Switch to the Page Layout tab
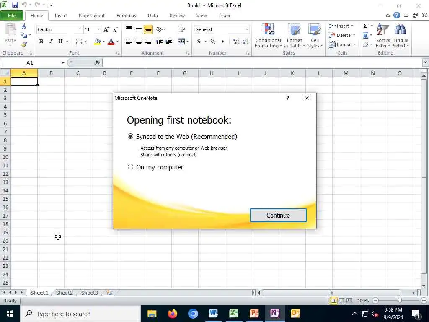Viewport: 429px width, 322px height. 92,16
